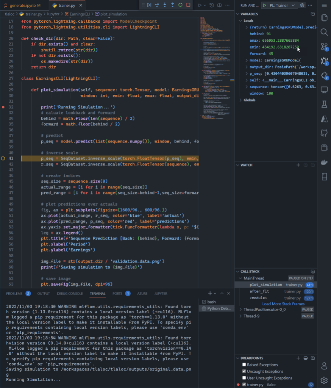Open the Docker whale view
The height and width of the screenshot is (388, 331).
[324, 162]
